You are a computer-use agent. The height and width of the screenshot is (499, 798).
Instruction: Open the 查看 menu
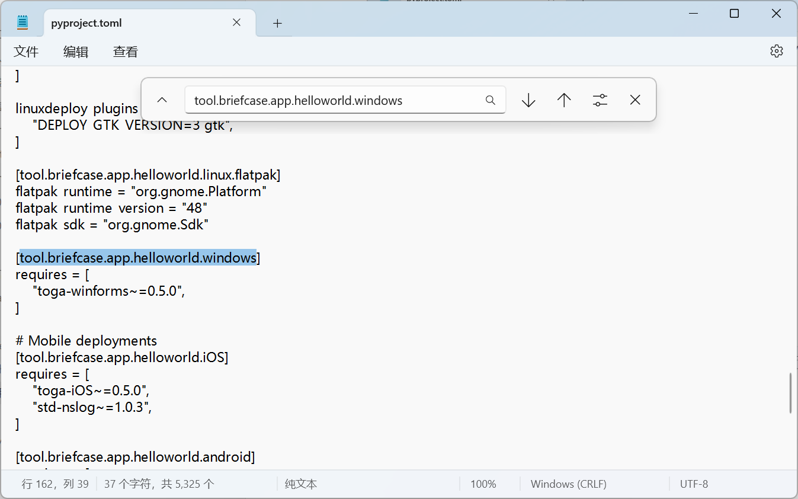click(x=126, y=52)
